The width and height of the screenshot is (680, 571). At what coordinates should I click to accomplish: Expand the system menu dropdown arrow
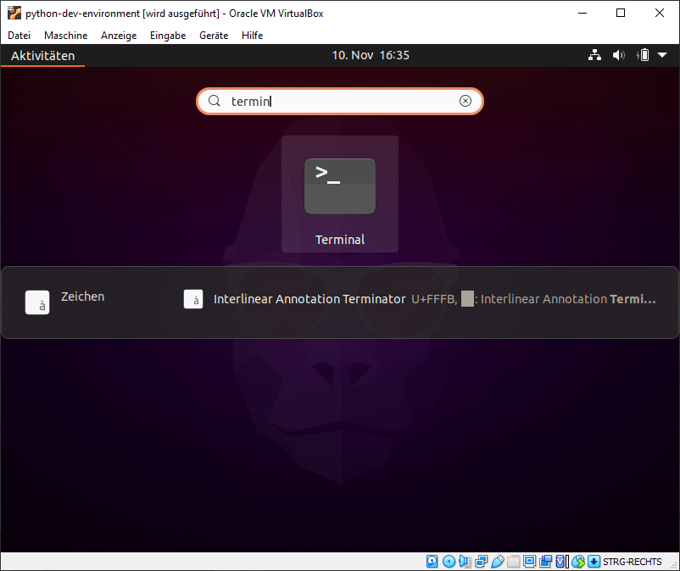(x=663, y=55)
